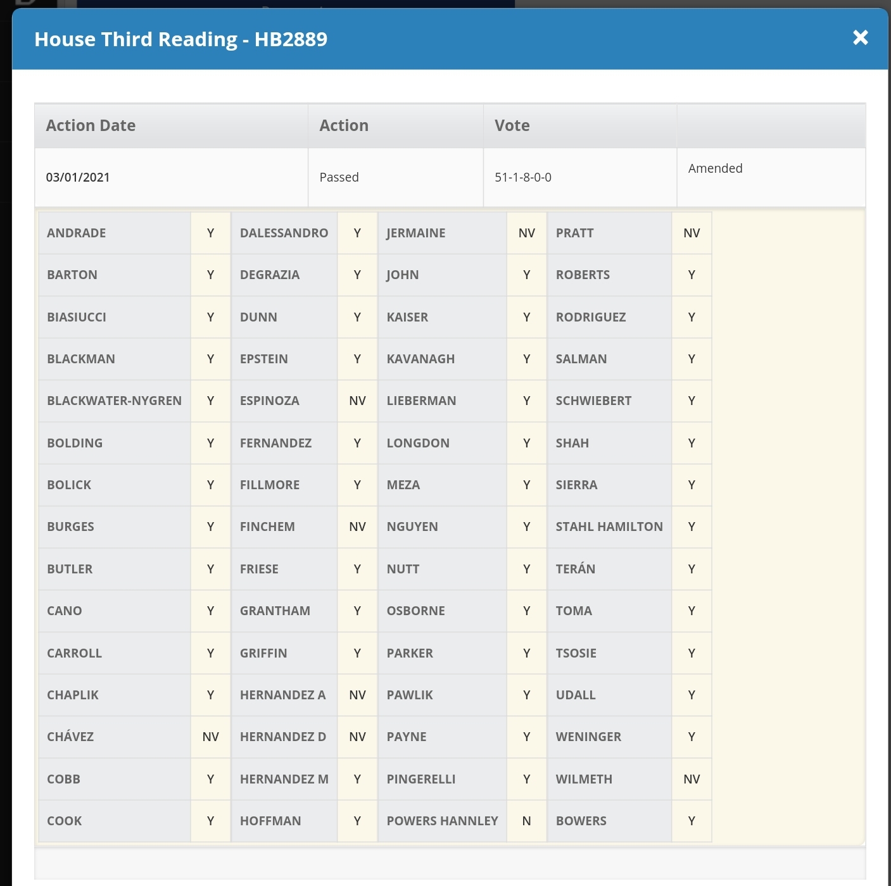Select the JERMAINE name cell
891x886 pixels.
click(x=443, y=233)
